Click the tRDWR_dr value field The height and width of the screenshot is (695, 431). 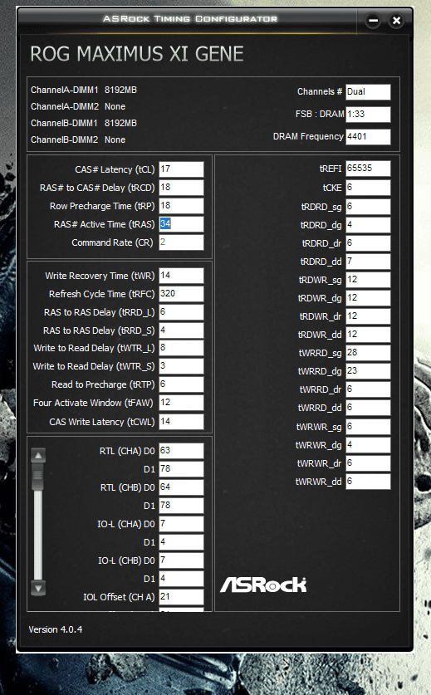pyautogui.click(x=368, y=316)
